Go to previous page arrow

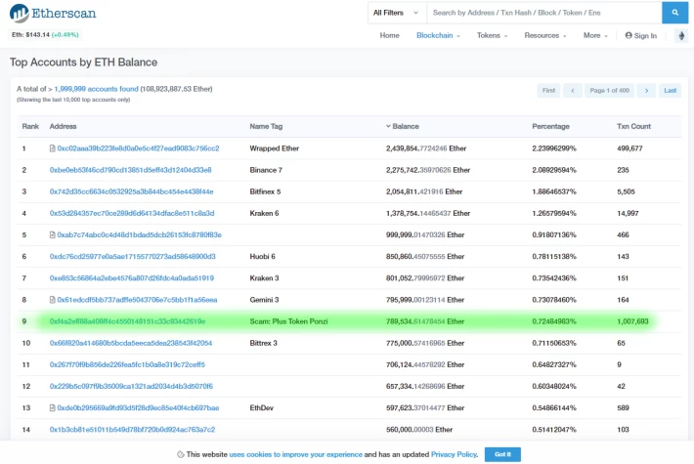tap(572, 91)
